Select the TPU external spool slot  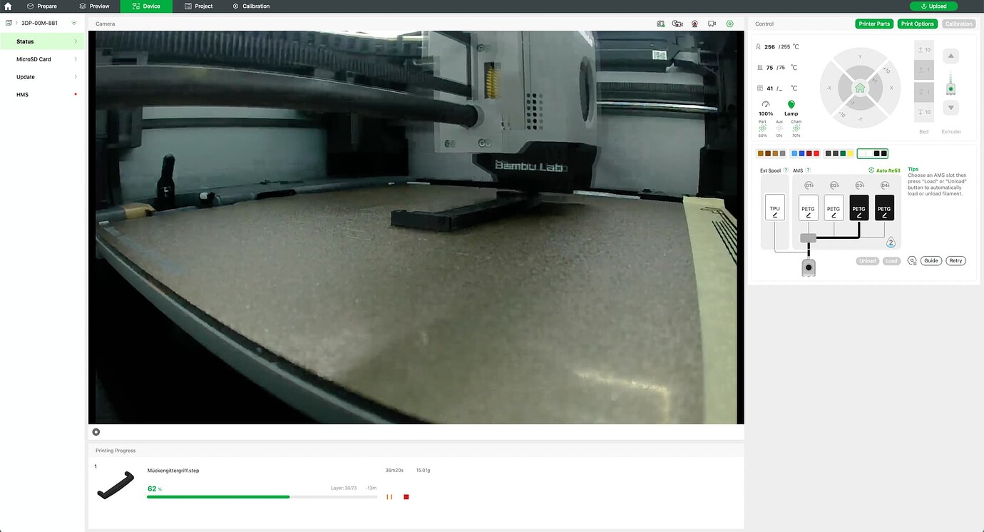pos(774,208)
